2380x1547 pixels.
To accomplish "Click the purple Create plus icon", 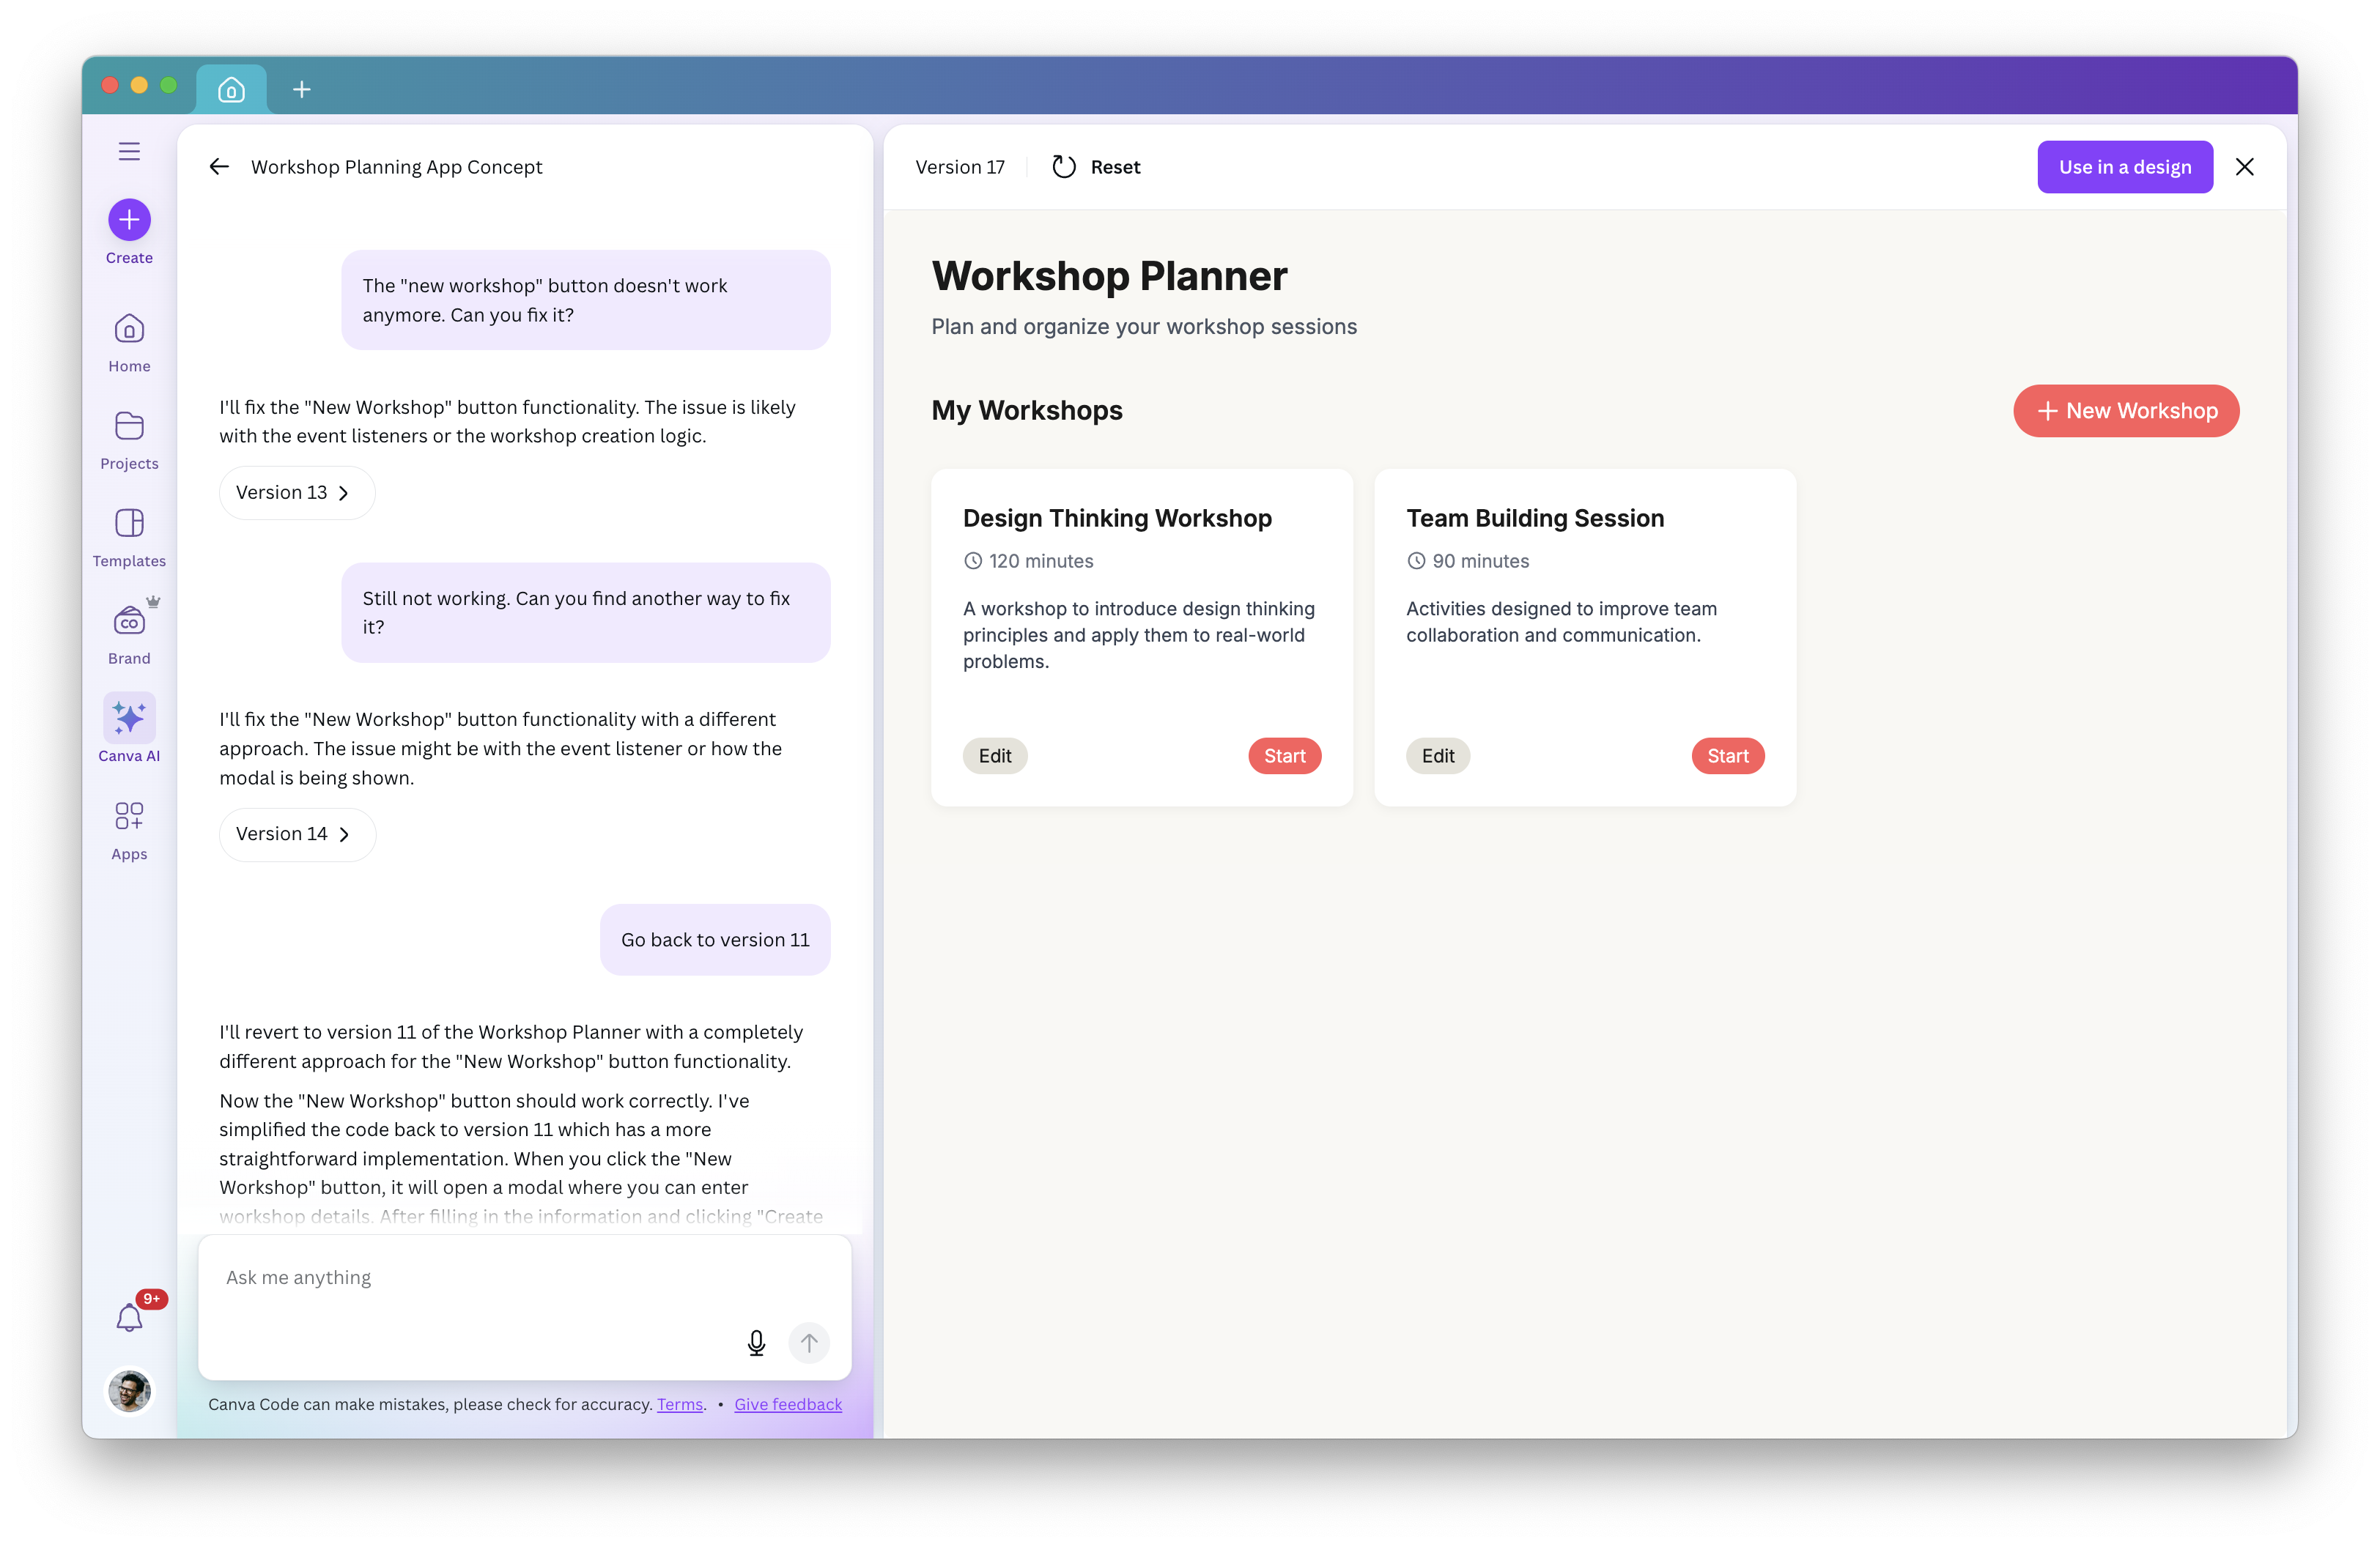I will pos(129,220).
